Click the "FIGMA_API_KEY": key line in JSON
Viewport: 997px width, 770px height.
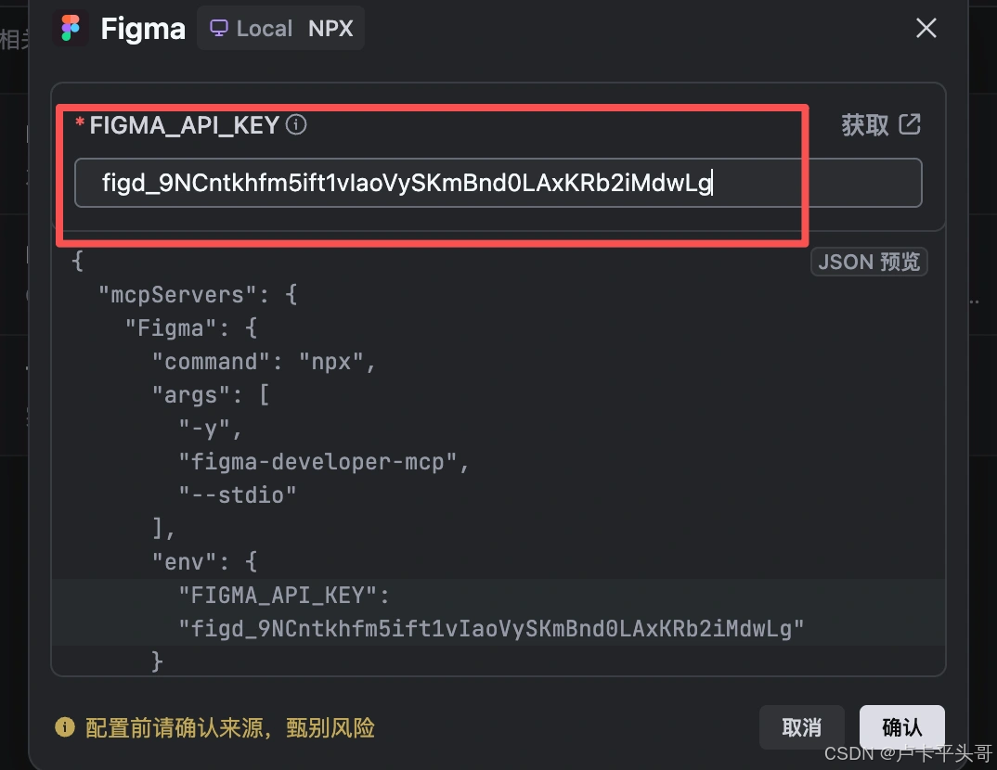click(283, 596)
